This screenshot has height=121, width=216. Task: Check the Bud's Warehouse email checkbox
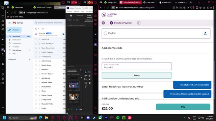(36, 44)
